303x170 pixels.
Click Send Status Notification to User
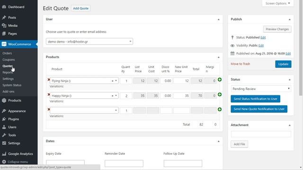click(x=256, y=99)
